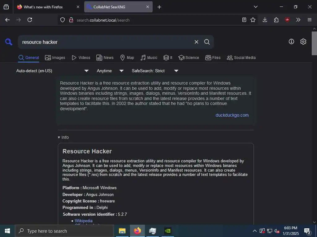
Task: Click the network tray icon
Action: click(270, 231)
